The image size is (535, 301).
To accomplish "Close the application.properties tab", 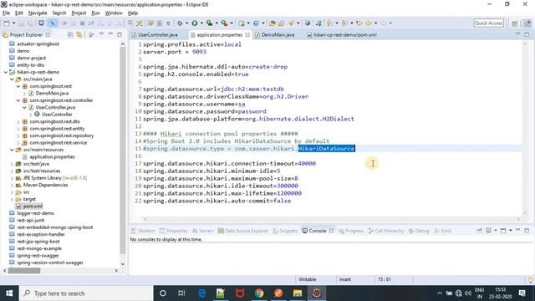I will pyautogui.click(x=247, y=35).
